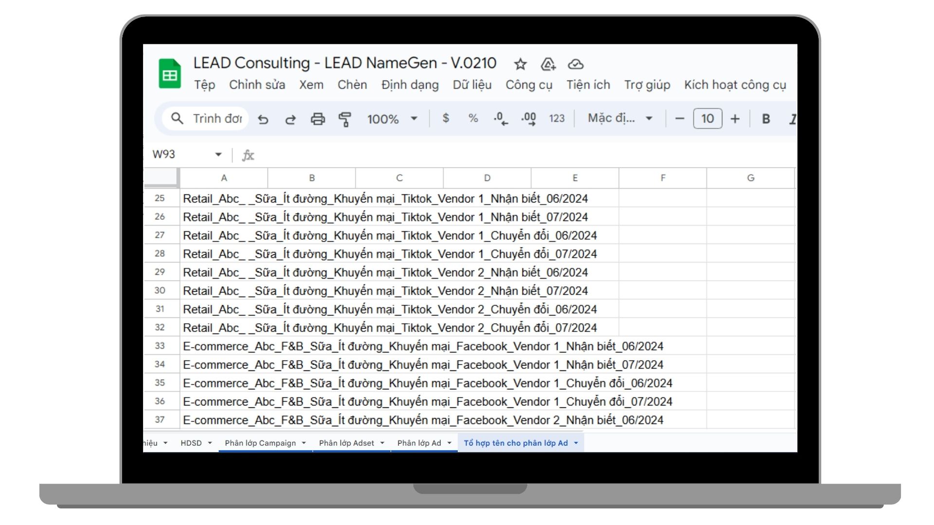Undo the last action
The image size is (934, 525).
263,119
